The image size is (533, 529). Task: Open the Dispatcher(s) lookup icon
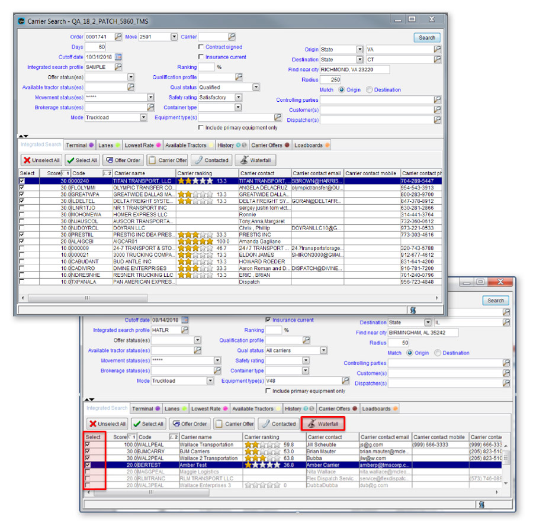pyautogui.click(x=438, y=120)
